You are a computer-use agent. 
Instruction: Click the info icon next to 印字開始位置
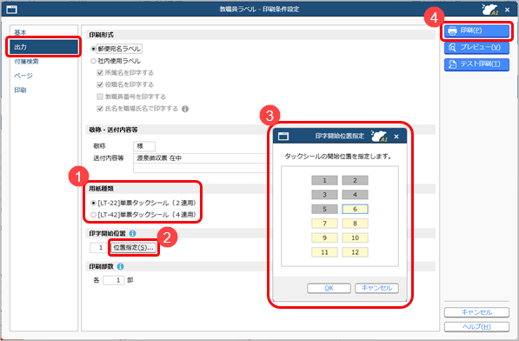(132, 233)
